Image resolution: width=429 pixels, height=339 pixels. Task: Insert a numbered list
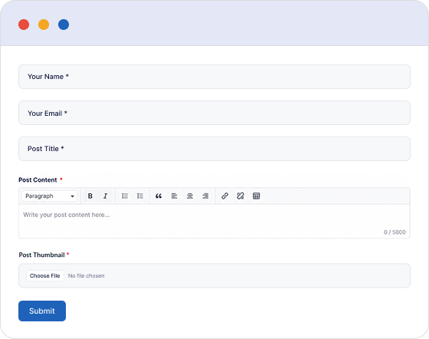pos(140,196)
